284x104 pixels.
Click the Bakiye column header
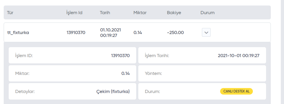[174, 13]
